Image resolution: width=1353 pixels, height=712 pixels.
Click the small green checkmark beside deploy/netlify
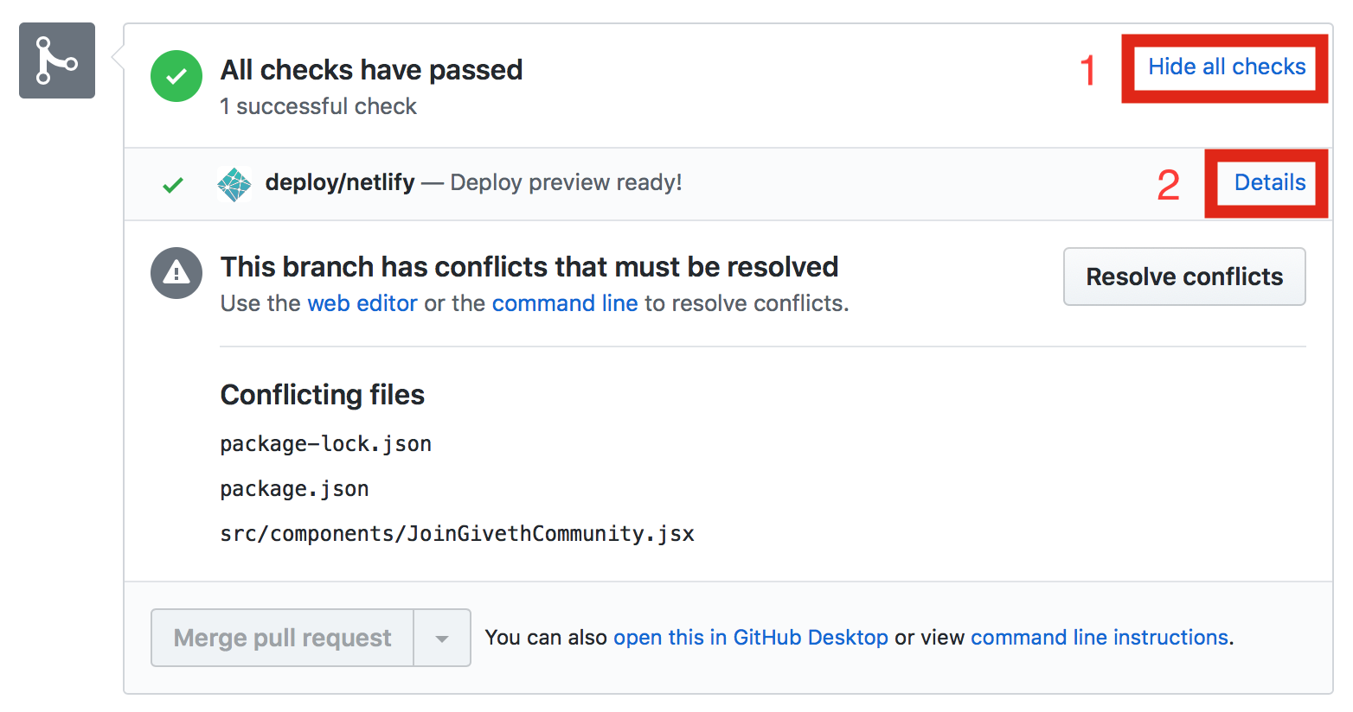(x=173, y=184)
